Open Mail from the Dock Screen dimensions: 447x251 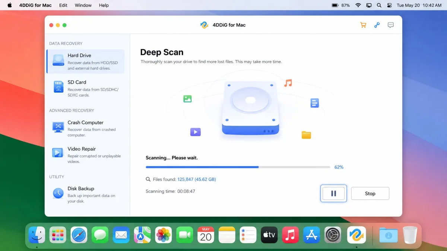[x=121, y=235]
